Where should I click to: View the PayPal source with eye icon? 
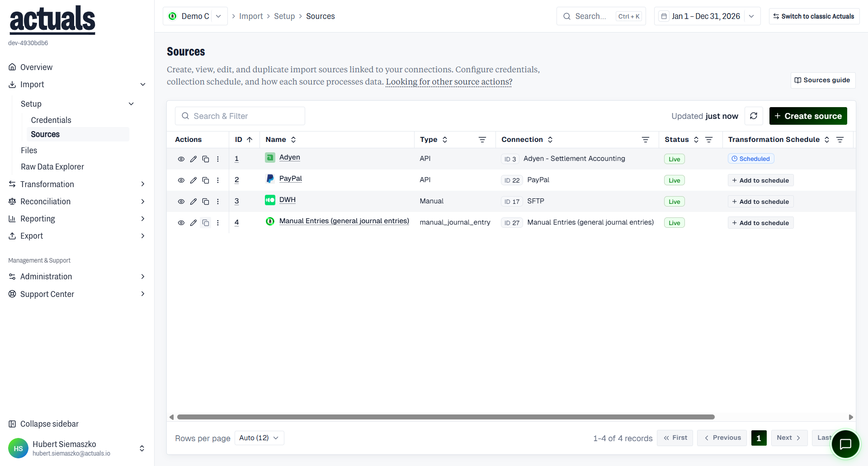[181, 180]
